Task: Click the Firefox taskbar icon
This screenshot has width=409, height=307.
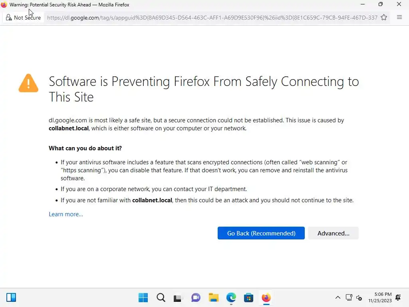Action: 266,298
